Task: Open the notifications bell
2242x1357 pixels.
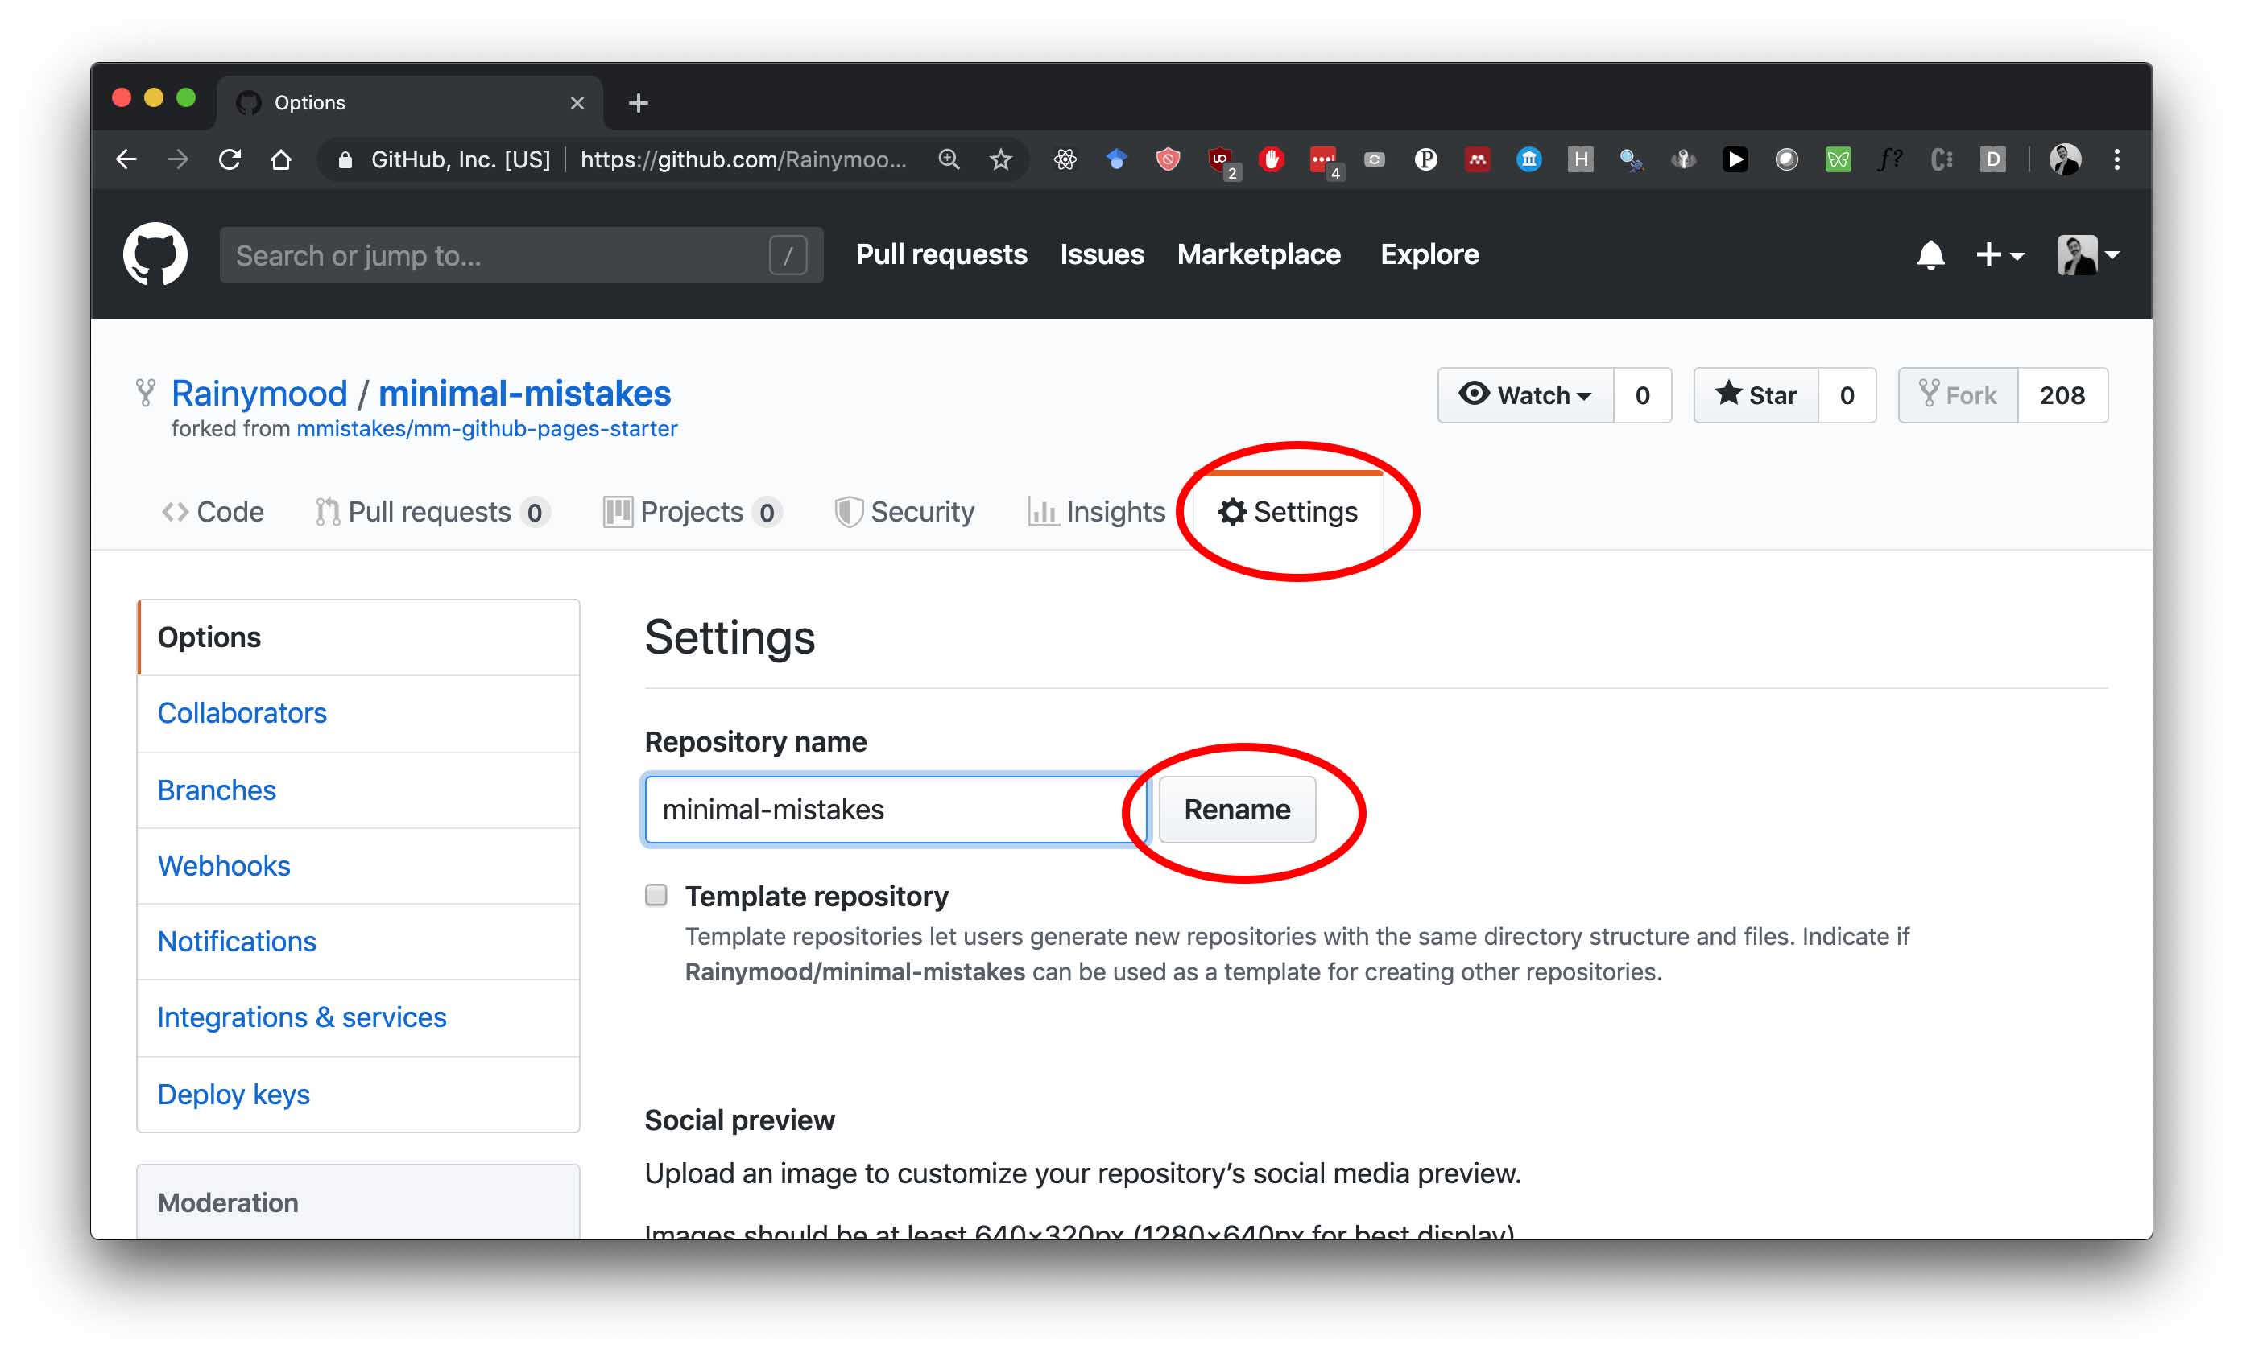Action: [1930, 256]
